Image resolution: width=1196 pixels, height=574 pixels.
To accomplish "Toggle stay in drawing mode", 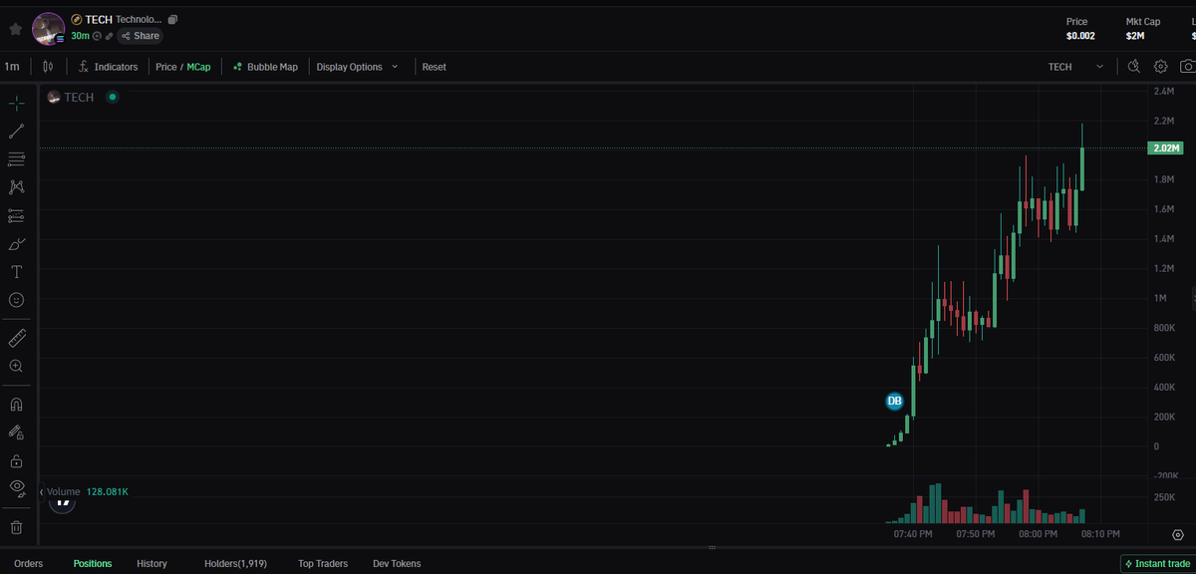I will 17,432.
